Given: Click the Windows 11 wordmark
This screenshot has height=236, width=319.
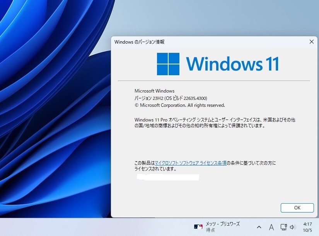Looking at the screenshot, I should click(232, 64).
